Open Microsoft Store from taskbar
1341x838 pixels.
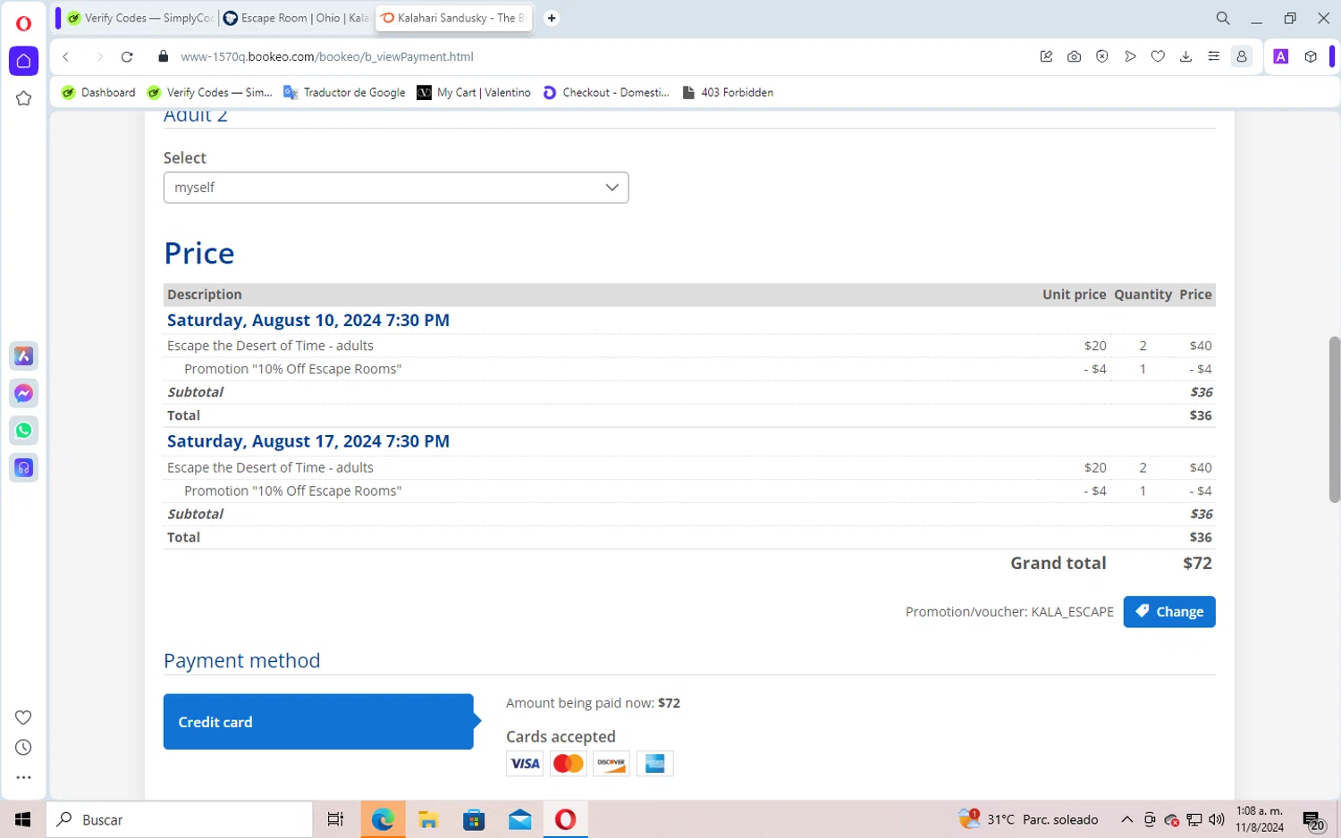(474, 819)
